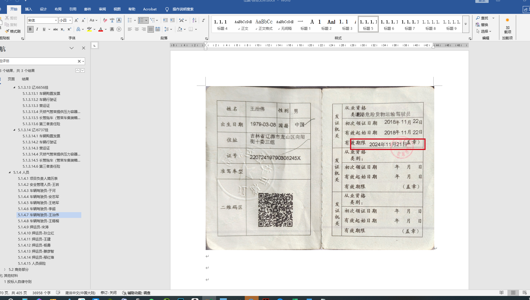Toggle justified text alignment
Viewport: 530px width, 300px height.
[x=150, y=29]
